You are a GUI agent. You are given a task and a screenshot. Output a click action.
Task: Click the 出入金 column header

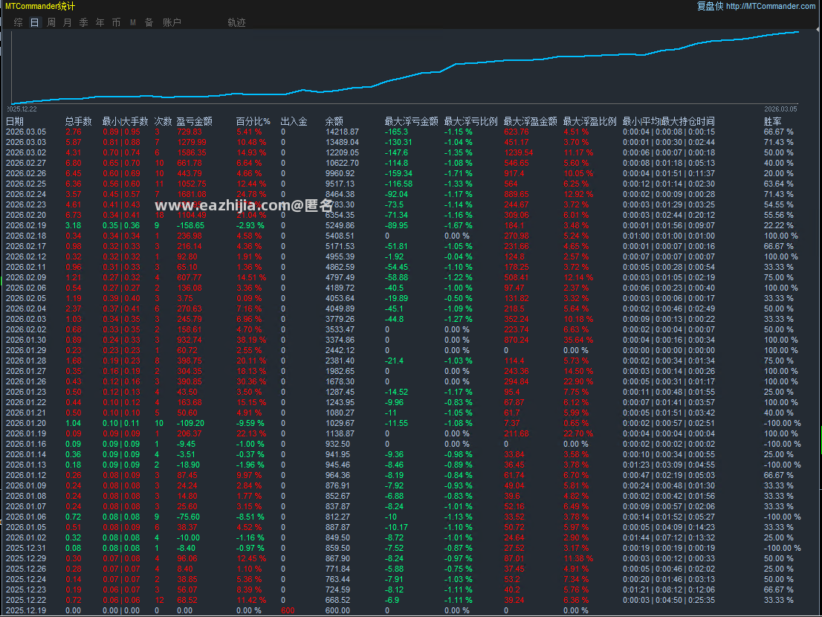point(294,121)
